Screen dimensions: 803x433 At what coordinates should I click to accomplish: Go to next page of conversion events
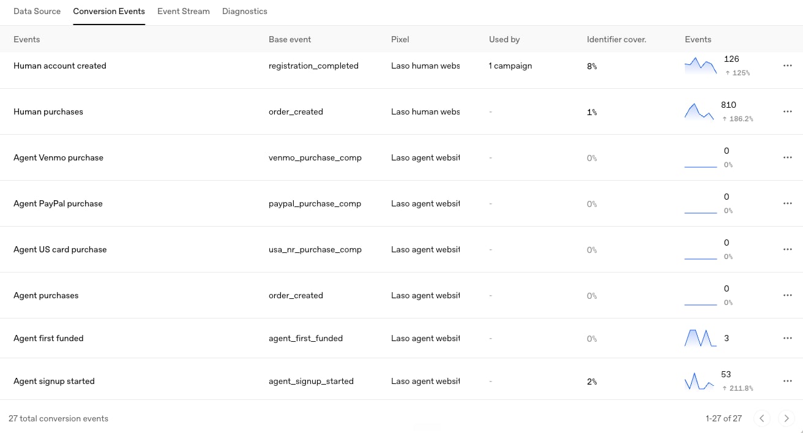(x=786, y=418)
